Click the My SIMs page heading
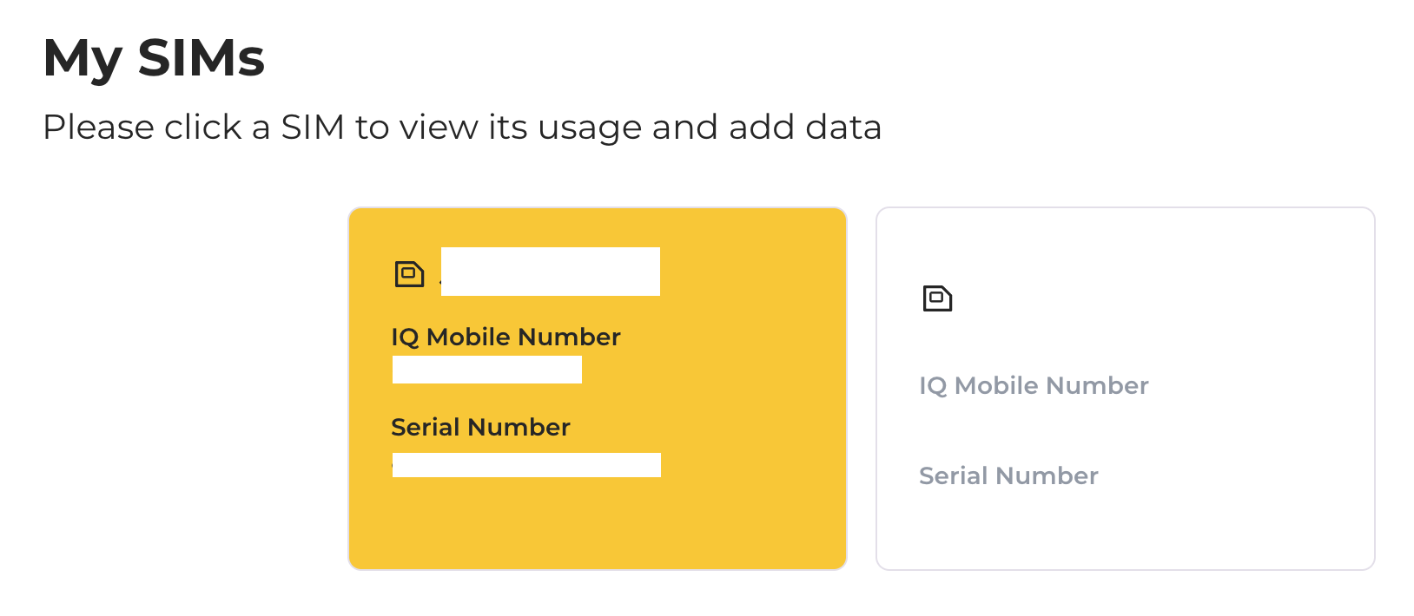Viewport: 1414px width, 616px height. (x=155, y=58)
